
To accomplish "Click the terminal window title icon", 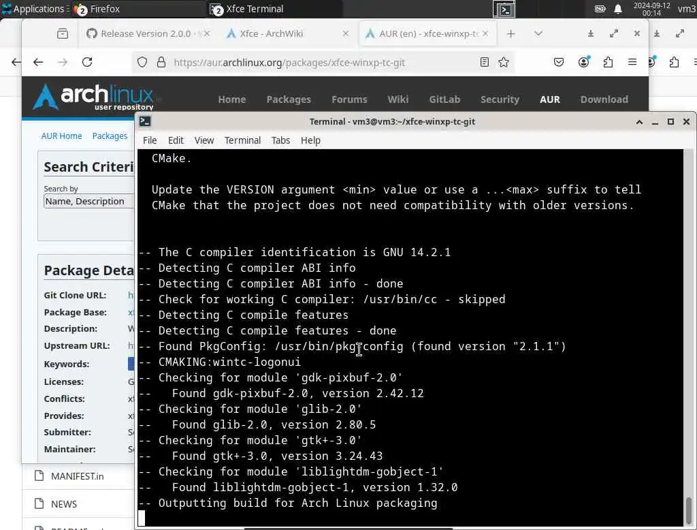I will pyautogui.click(x=145, y=121).
